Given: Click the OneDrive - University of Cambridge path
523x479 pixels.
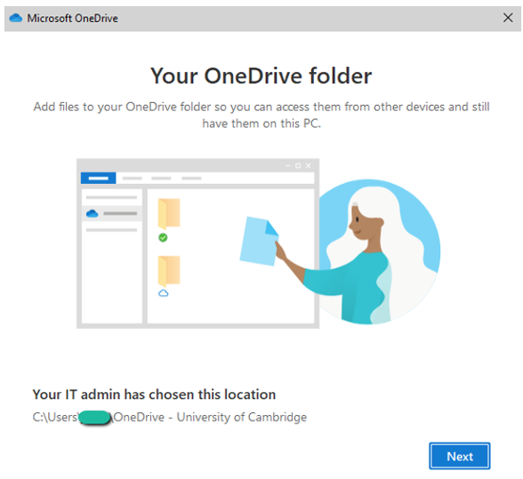Looking at the screenshot, I should point(210,417).
